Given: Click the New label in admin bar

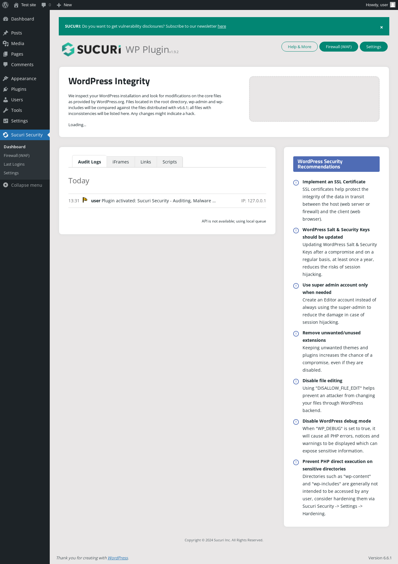Looking at the screenshot, I should (68, 5).
